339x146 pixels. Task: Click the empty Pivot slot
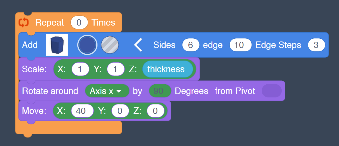pos(271,91)
